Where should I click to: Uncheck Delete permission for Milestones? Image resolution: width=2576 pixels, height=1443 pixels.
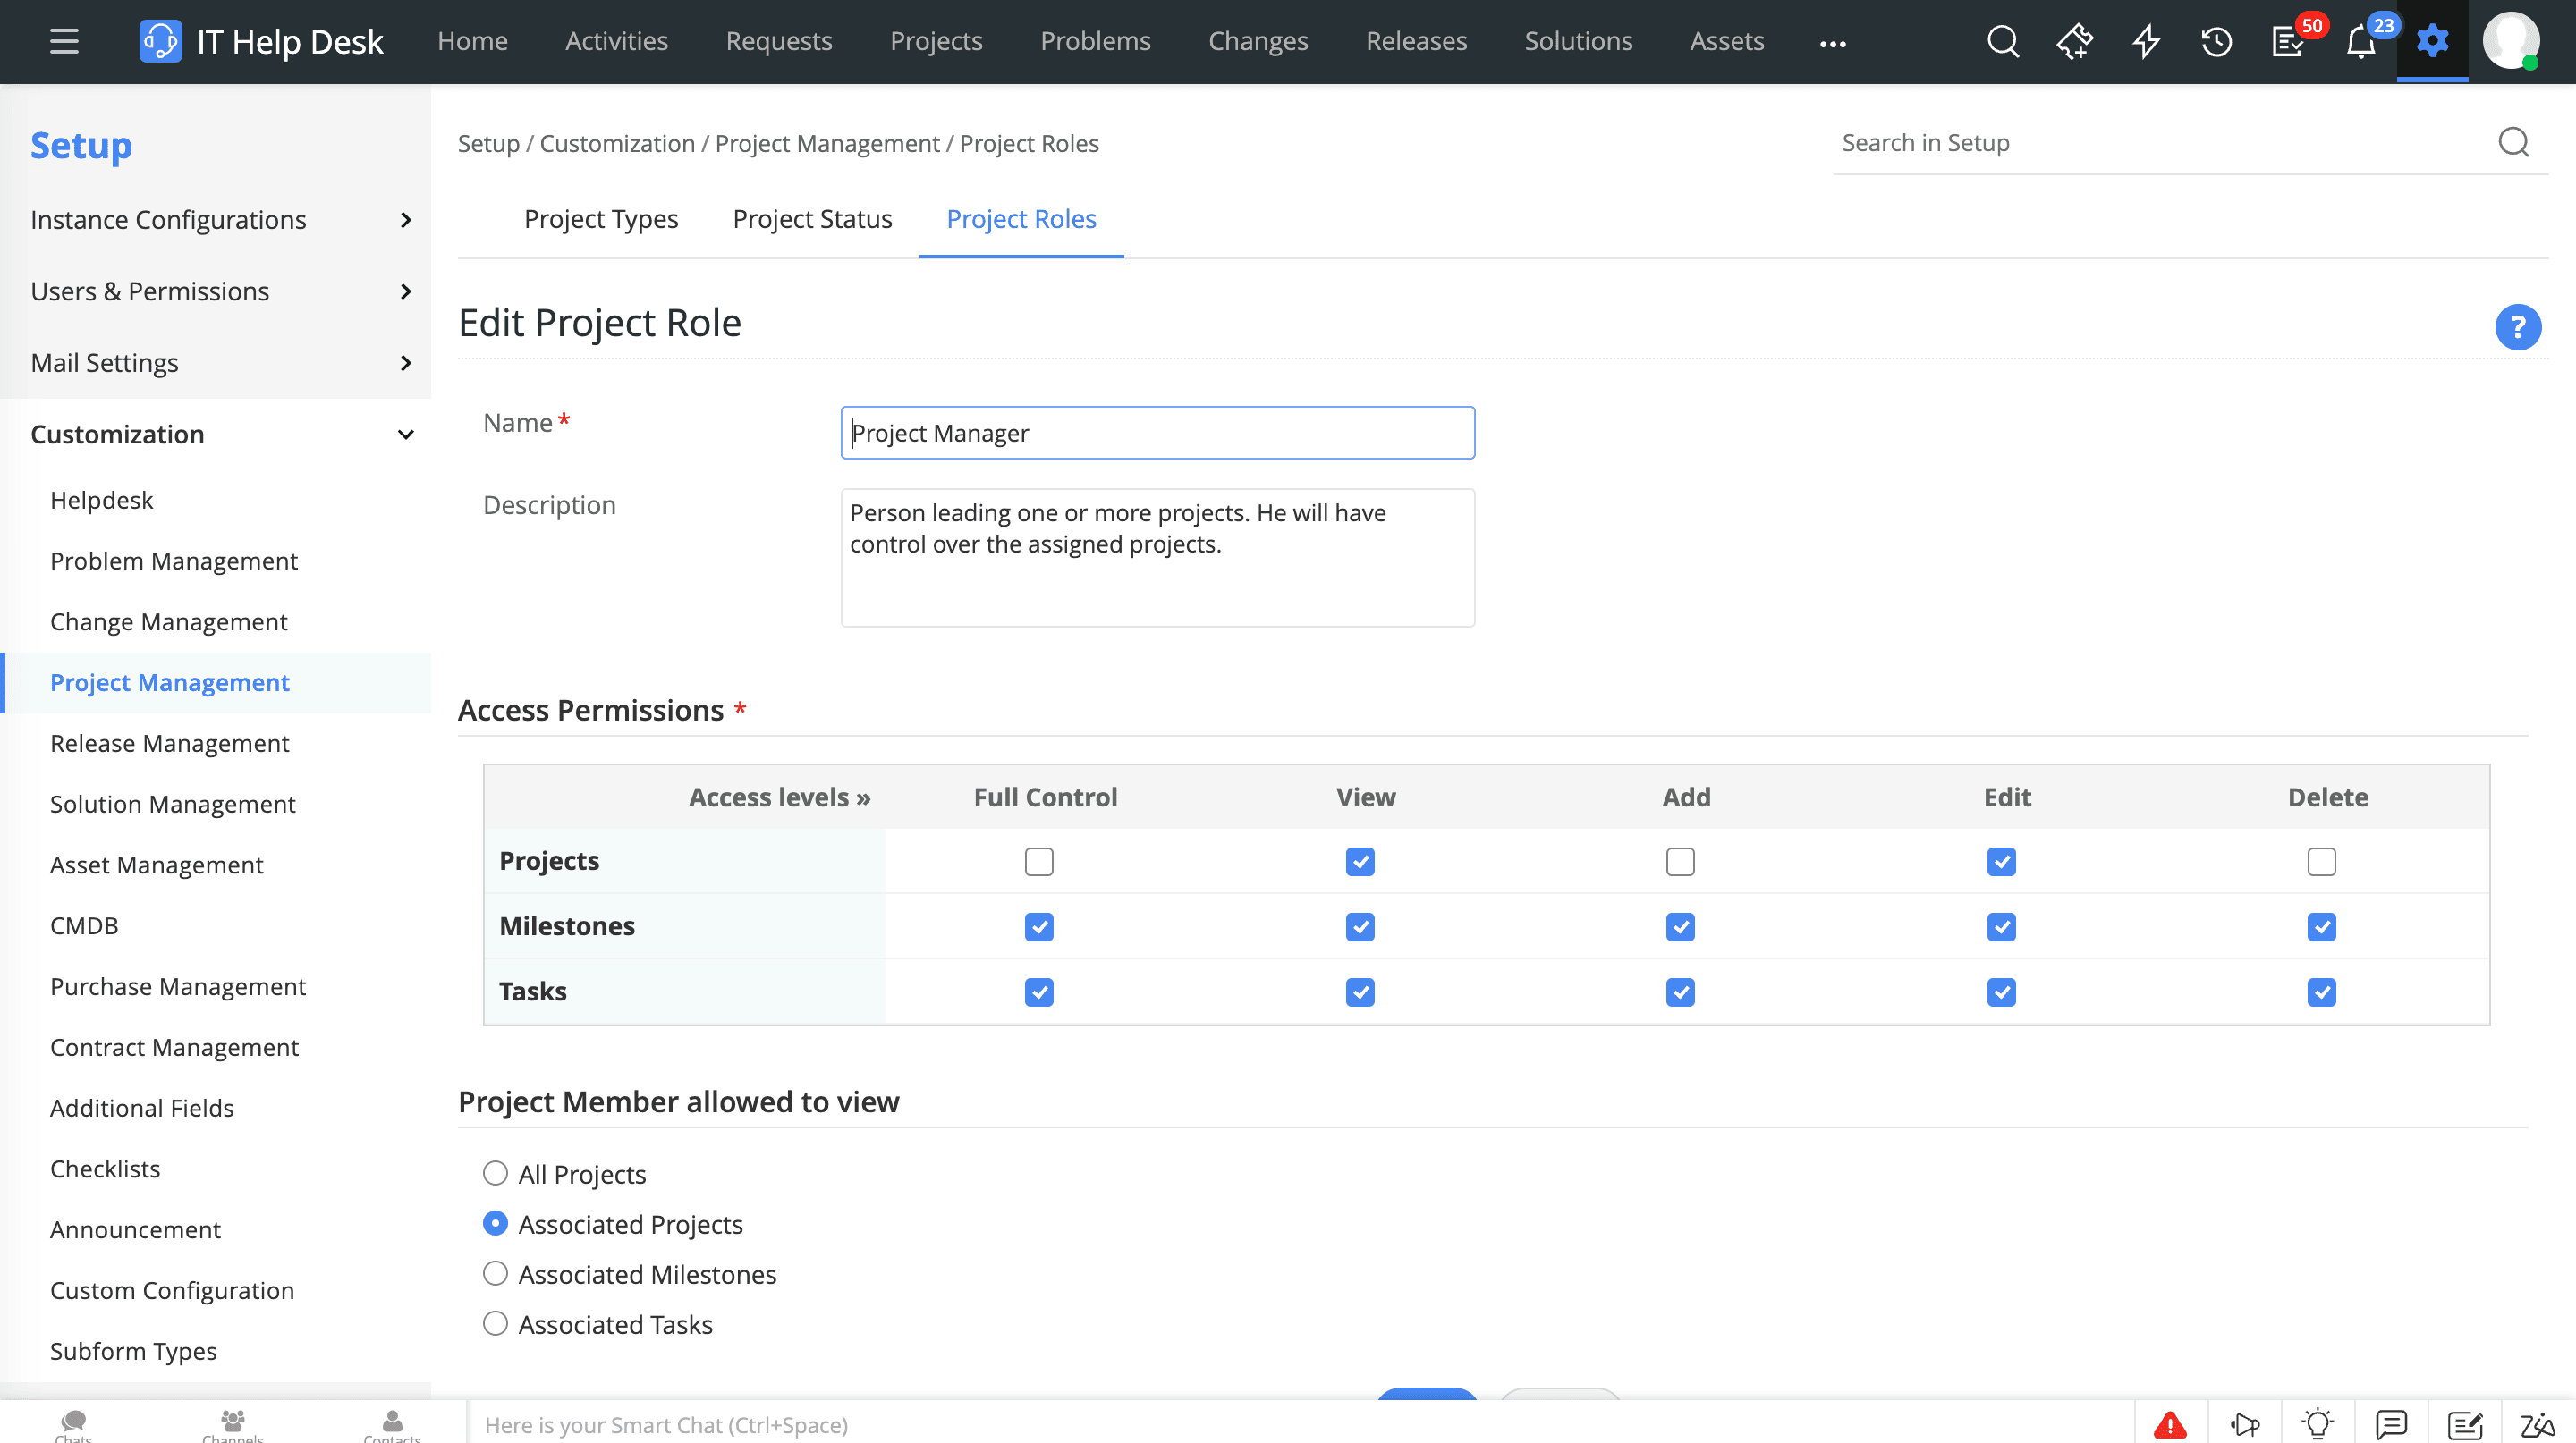click(x=2321, y=926)
